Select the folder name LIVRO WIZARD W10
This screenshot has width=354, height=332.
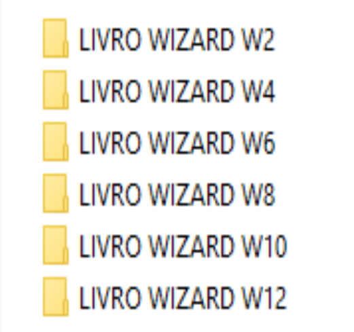(x=183, y=246)
